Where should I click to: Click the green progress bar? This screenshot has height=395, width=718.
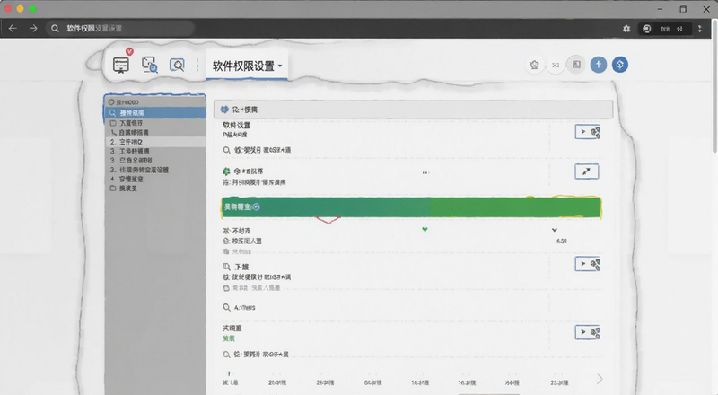[411, 207]
